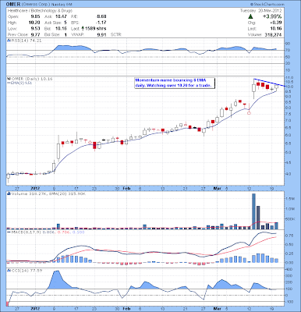Click the SCTR label
Image resolution: width=301 pixels, height=312 pixels.
click(x=116, y=34)
